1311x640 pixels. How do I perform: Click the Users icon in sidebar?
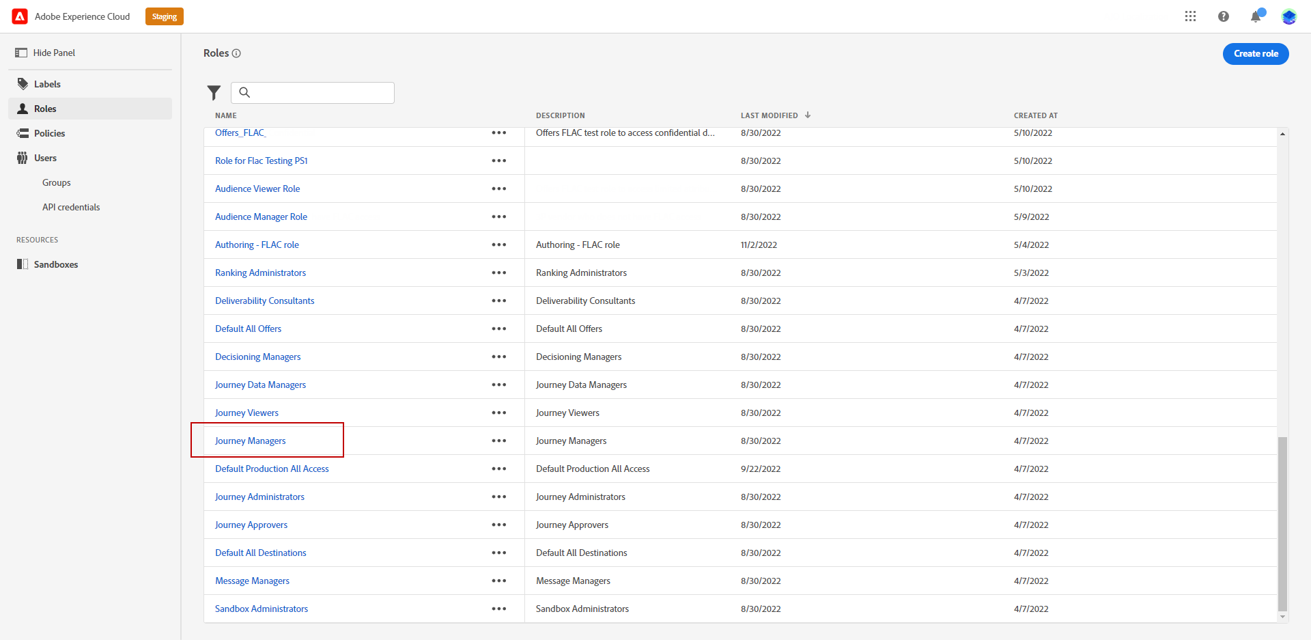pyautogui.click(x=23, y=158)
